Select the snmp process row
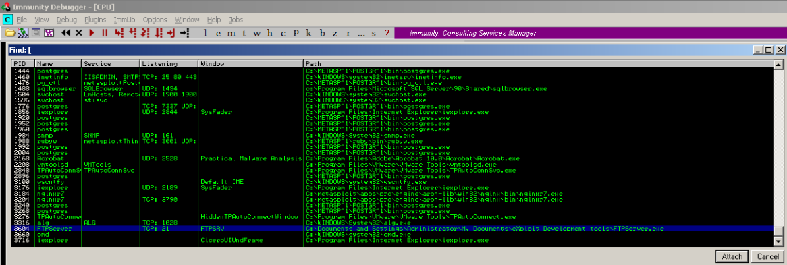The width and height of the screenshot is (787, 265). pos(392,136)
